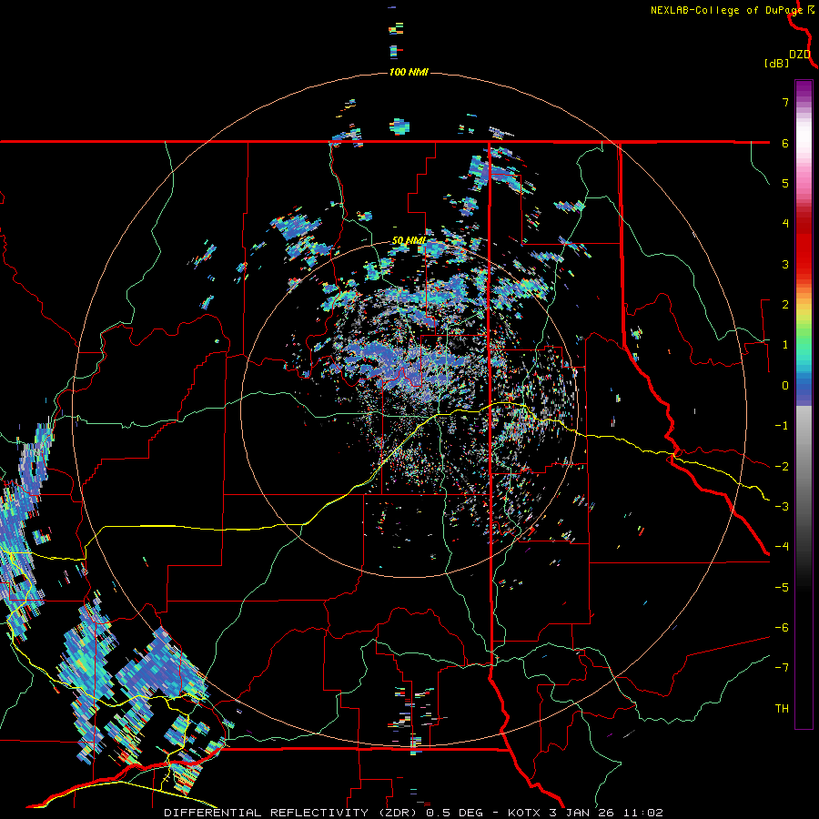Click the -6 value on the color scale
819x819 pixels.
coord(782,628)
